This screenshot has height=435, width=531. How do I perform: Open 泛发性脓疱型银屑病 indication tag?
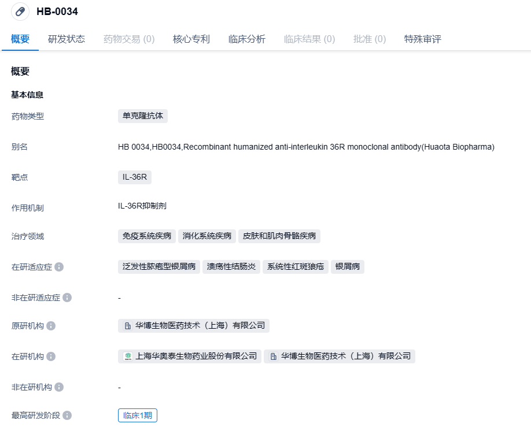[159, 267]
